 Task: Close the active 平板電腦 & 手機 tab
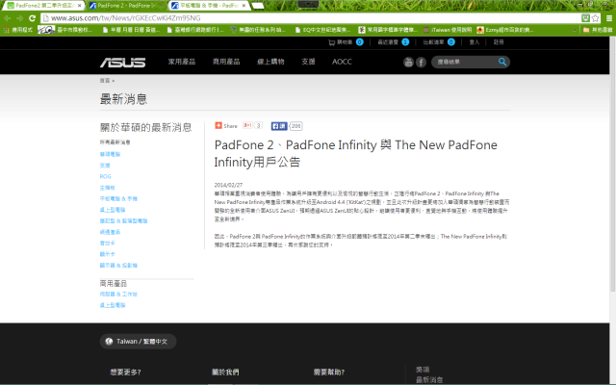coord(244,6)
